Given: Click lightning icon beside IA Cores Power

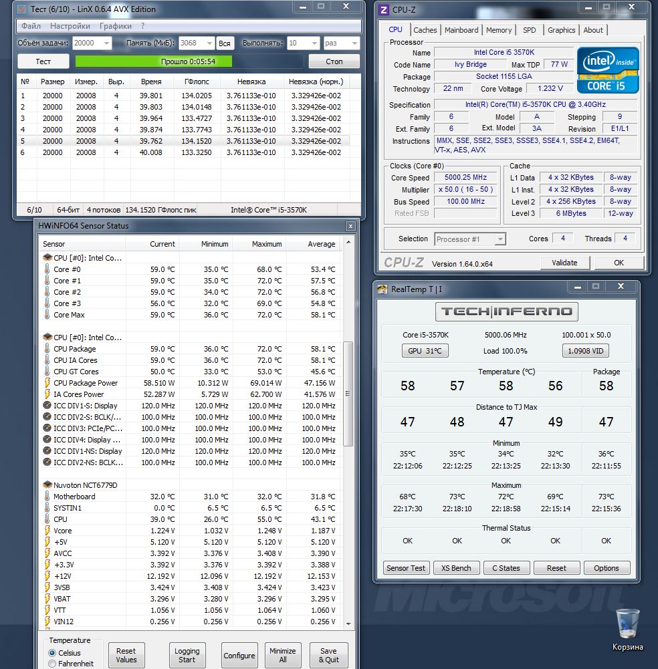Looking at the screenshot, I should coord(47,394).
